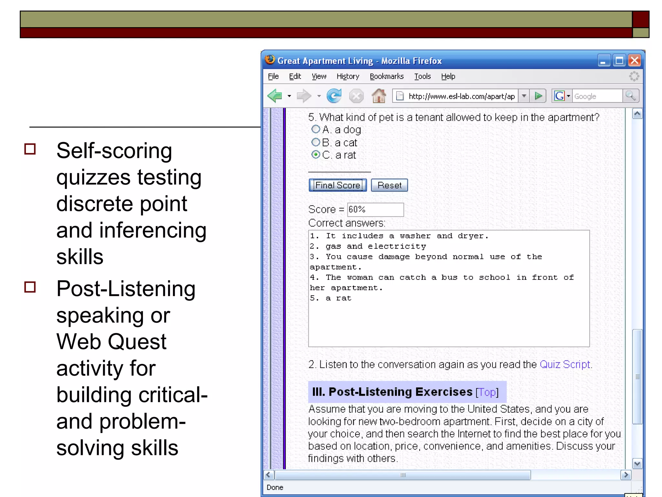Screen dimensions: 662x497
Task: Follow the [Top] link
Action: [x=487, y=392]
